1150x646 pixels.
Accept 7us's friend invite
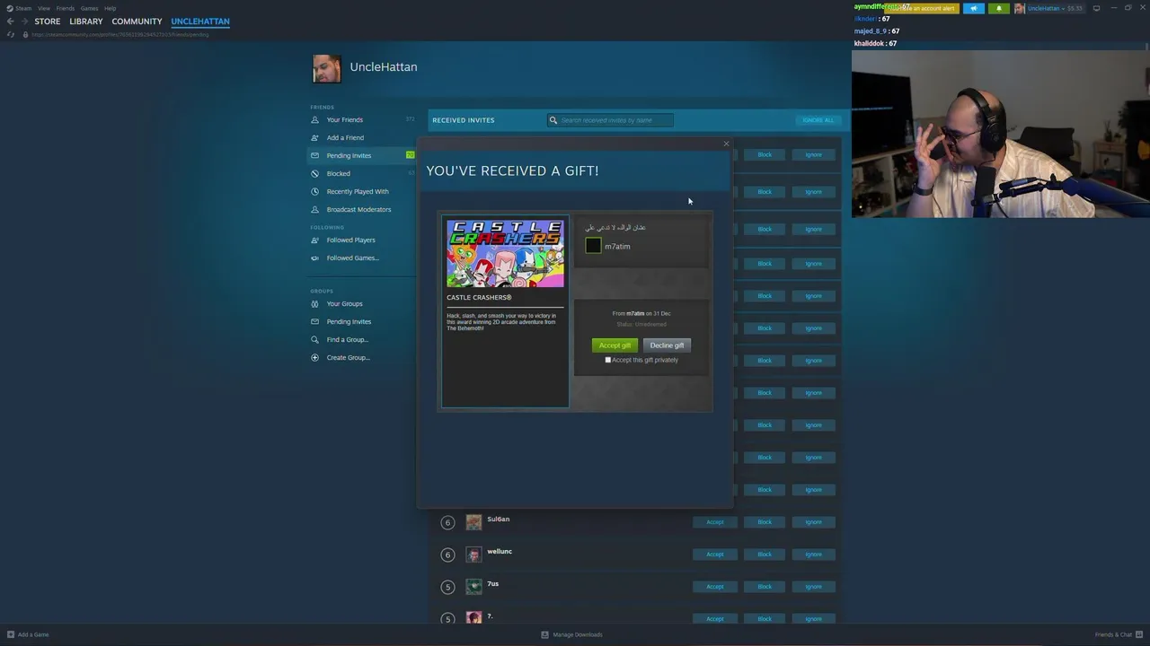point(715,587)
